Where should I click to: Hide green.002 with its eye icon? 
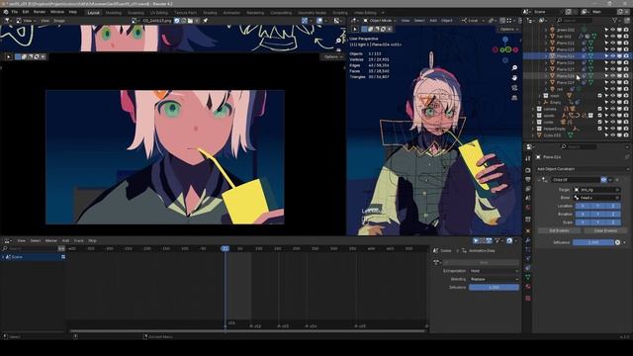(x=613, y=30)
